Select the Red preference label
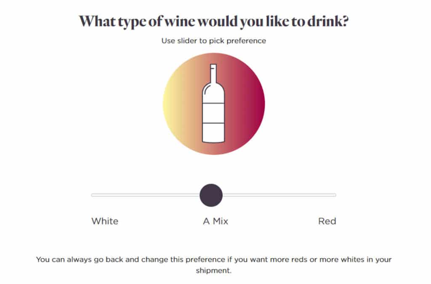This screenshot has width=431, height=284. [327, 221]
